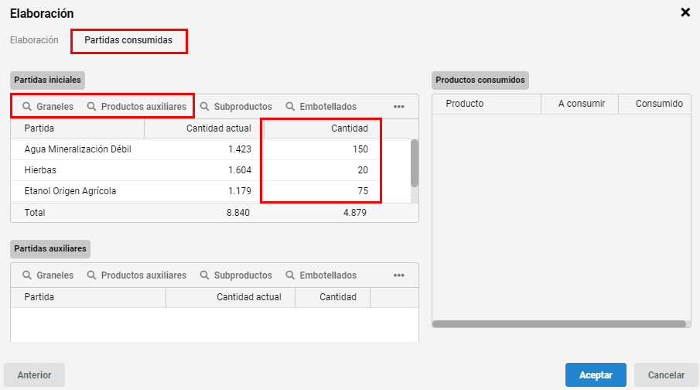Select the Hierbas row

click(x=210, y=170)
